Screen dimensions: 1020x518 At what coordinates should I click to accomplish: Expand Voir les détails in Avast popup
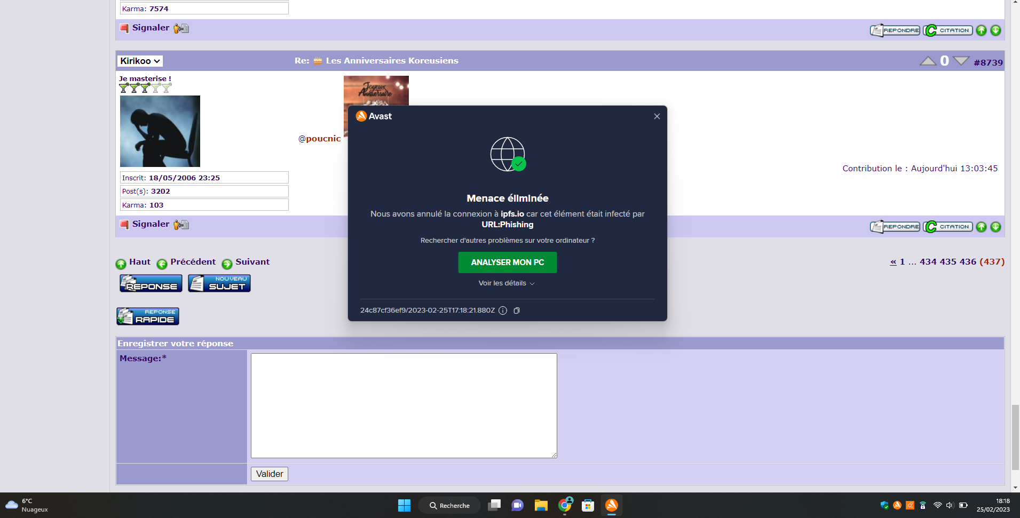(x=507, y=283)
